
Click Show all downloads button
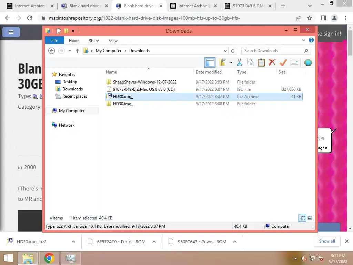tap(327, 241)
